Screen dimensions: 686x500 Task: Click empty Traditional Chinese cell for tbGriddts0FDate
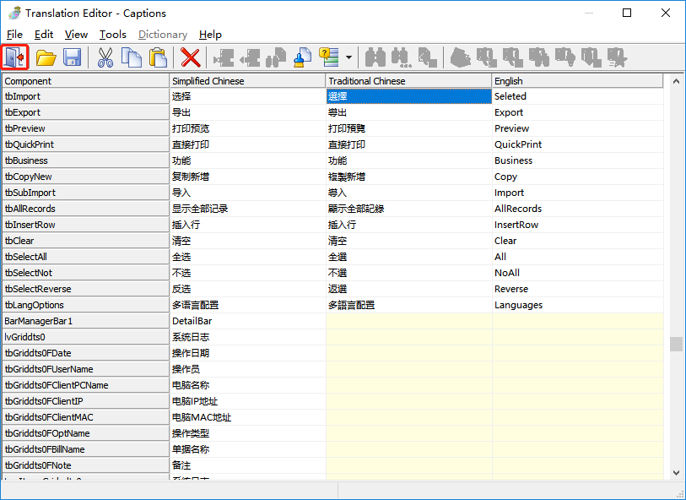click(409, 353)
